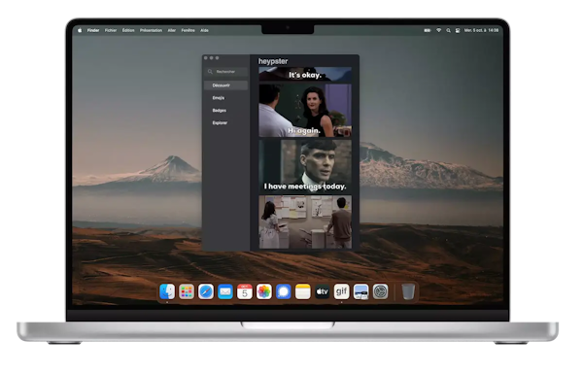Screen dimensions: 583x374
Task: Select the "I have meetings today." GIF
Action: [x=305, y=166]
